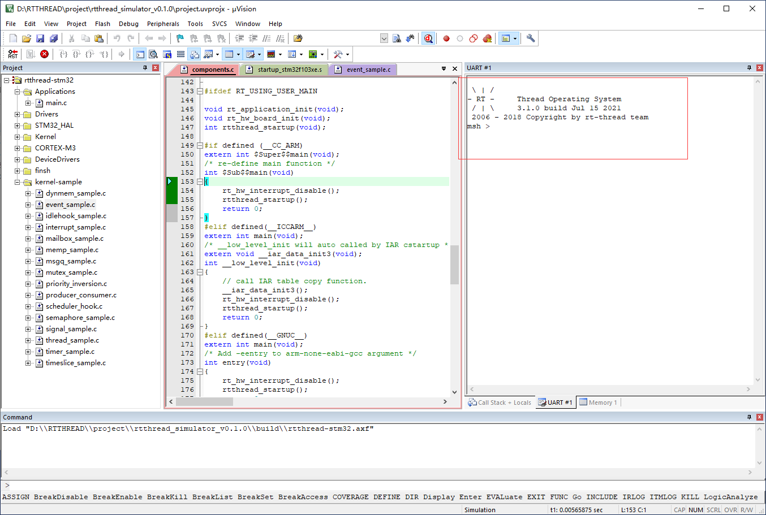Open Configuration with the wrench icon

tap(531, 38)
